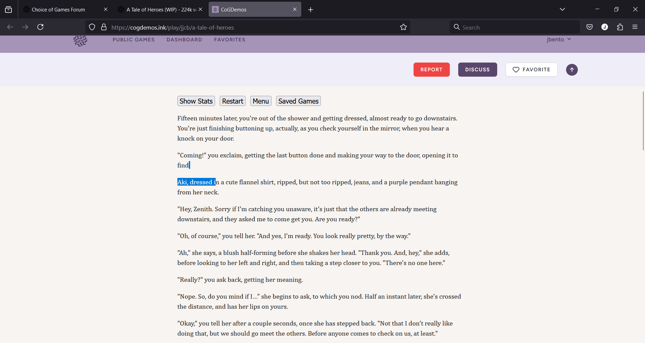This screenshot has width=645, height=343.
Task: Go forward to next page
Action: tap(25, 27)
